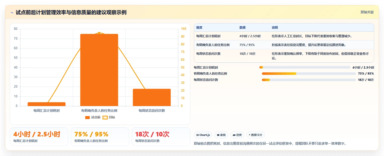Screen dimensions: 384x156
Task: Click the right axis value 100
Action: (x=184, y=29)
